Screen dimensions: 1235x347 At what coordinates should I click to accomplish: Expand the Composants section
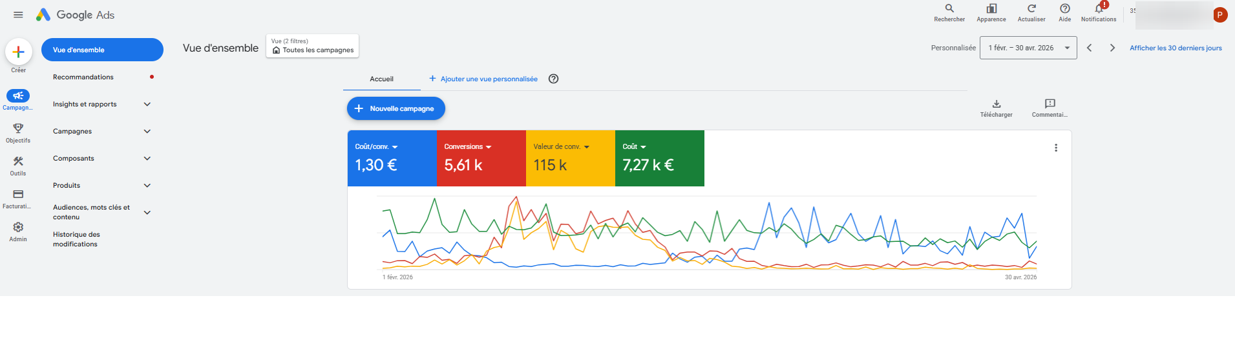coord(147,158)
